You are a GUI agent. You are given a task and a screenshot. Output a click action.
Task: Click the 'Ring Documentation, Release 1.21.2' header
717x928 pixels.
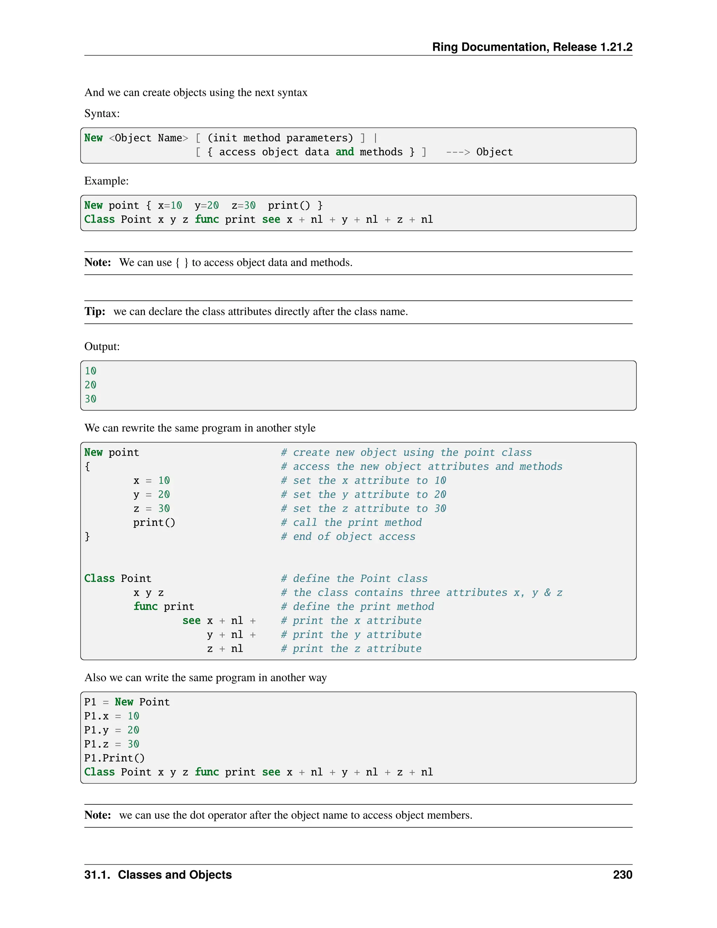coord(532,47)
